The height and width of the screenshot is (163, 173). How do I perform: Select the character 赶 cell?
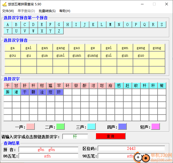[x=128, y=86]
